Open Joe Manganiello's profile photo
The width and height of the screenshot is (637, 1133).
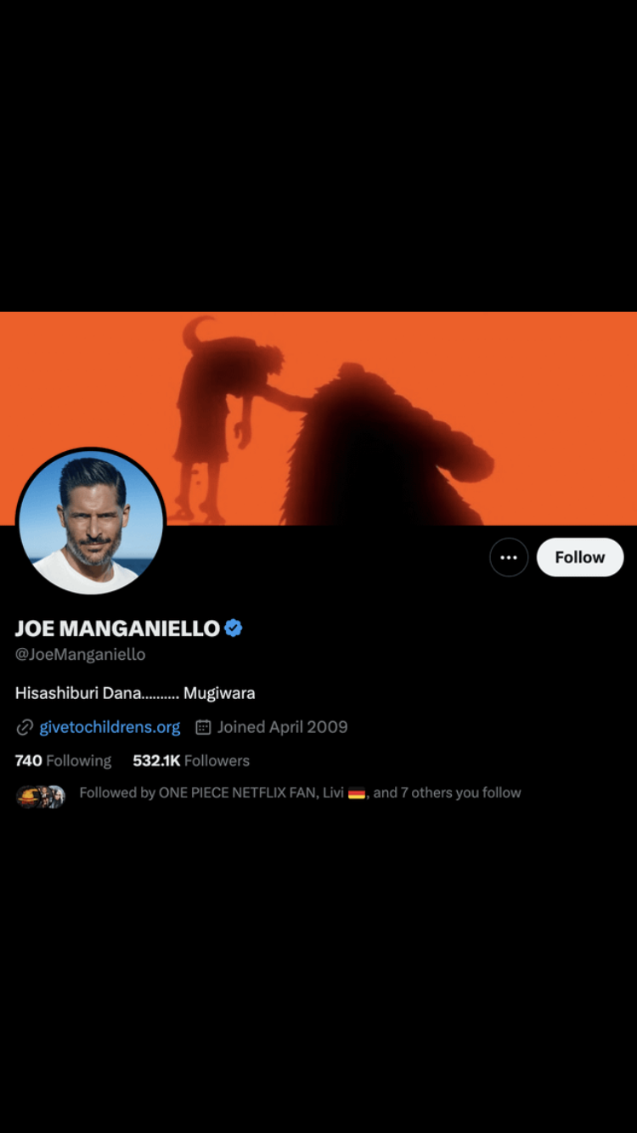91,521
